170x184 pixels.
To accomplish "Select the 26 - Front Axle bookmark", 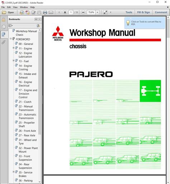I will pos(27,131).
